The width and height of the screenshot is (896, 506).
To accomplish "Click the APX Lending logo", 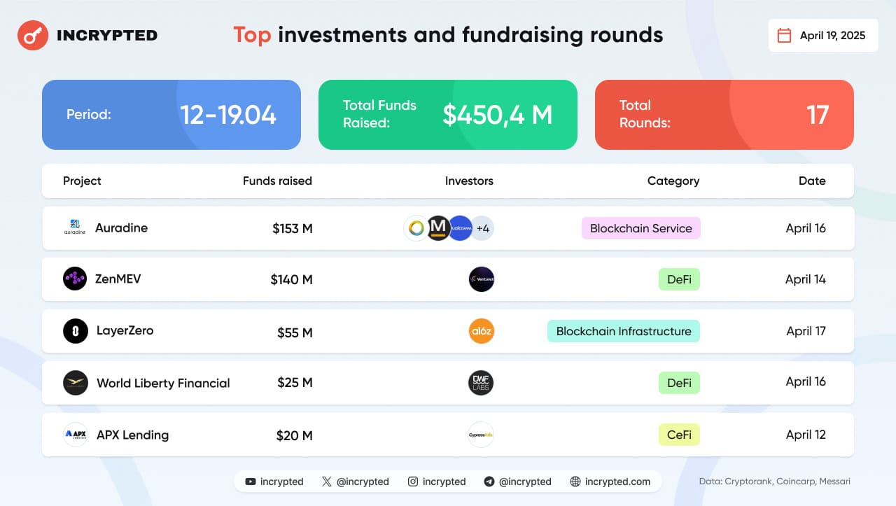I will tap(75, 435).
